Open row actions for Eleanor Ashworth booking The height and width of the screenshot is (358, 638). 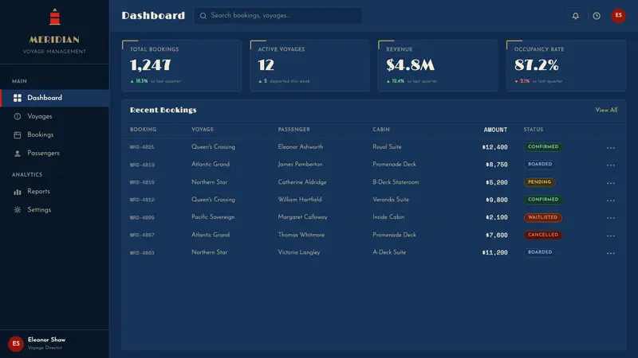610,148
